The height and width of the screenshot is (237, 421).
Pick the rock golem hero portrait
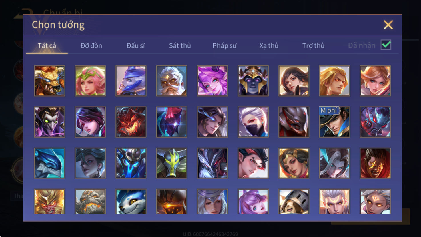(x=90, y=202)
